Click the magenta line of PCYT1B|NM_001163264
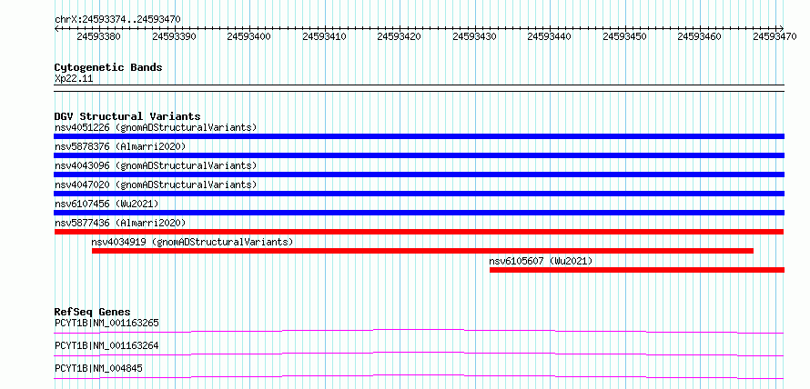 coord(419,354)
